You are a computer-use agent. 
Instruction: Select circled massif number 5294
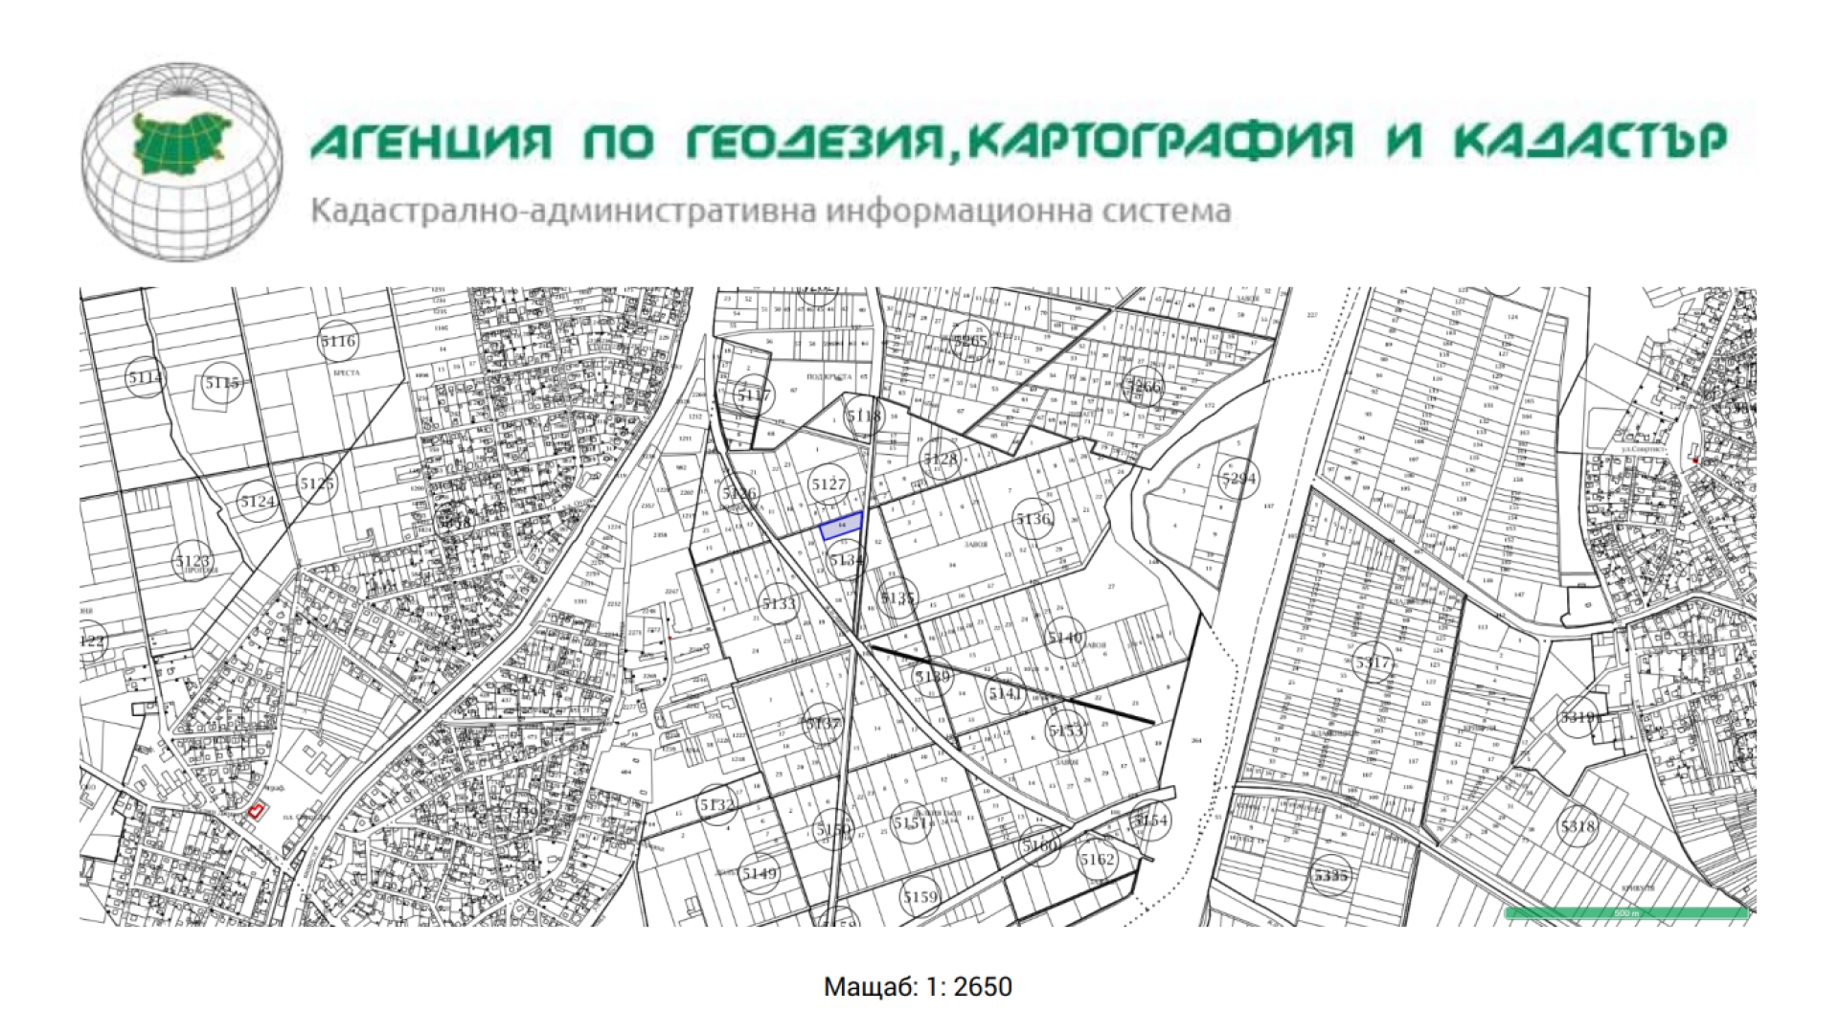[x=1238, y=479]
